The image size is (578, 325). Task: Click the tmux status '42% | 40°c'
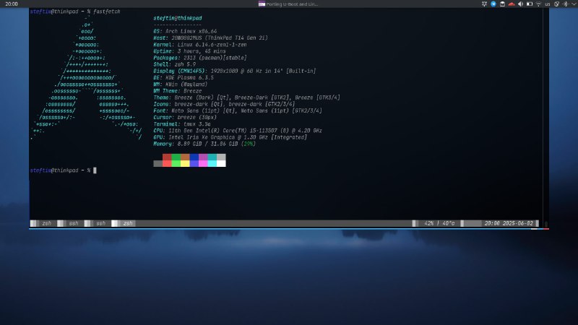[439, 223]
